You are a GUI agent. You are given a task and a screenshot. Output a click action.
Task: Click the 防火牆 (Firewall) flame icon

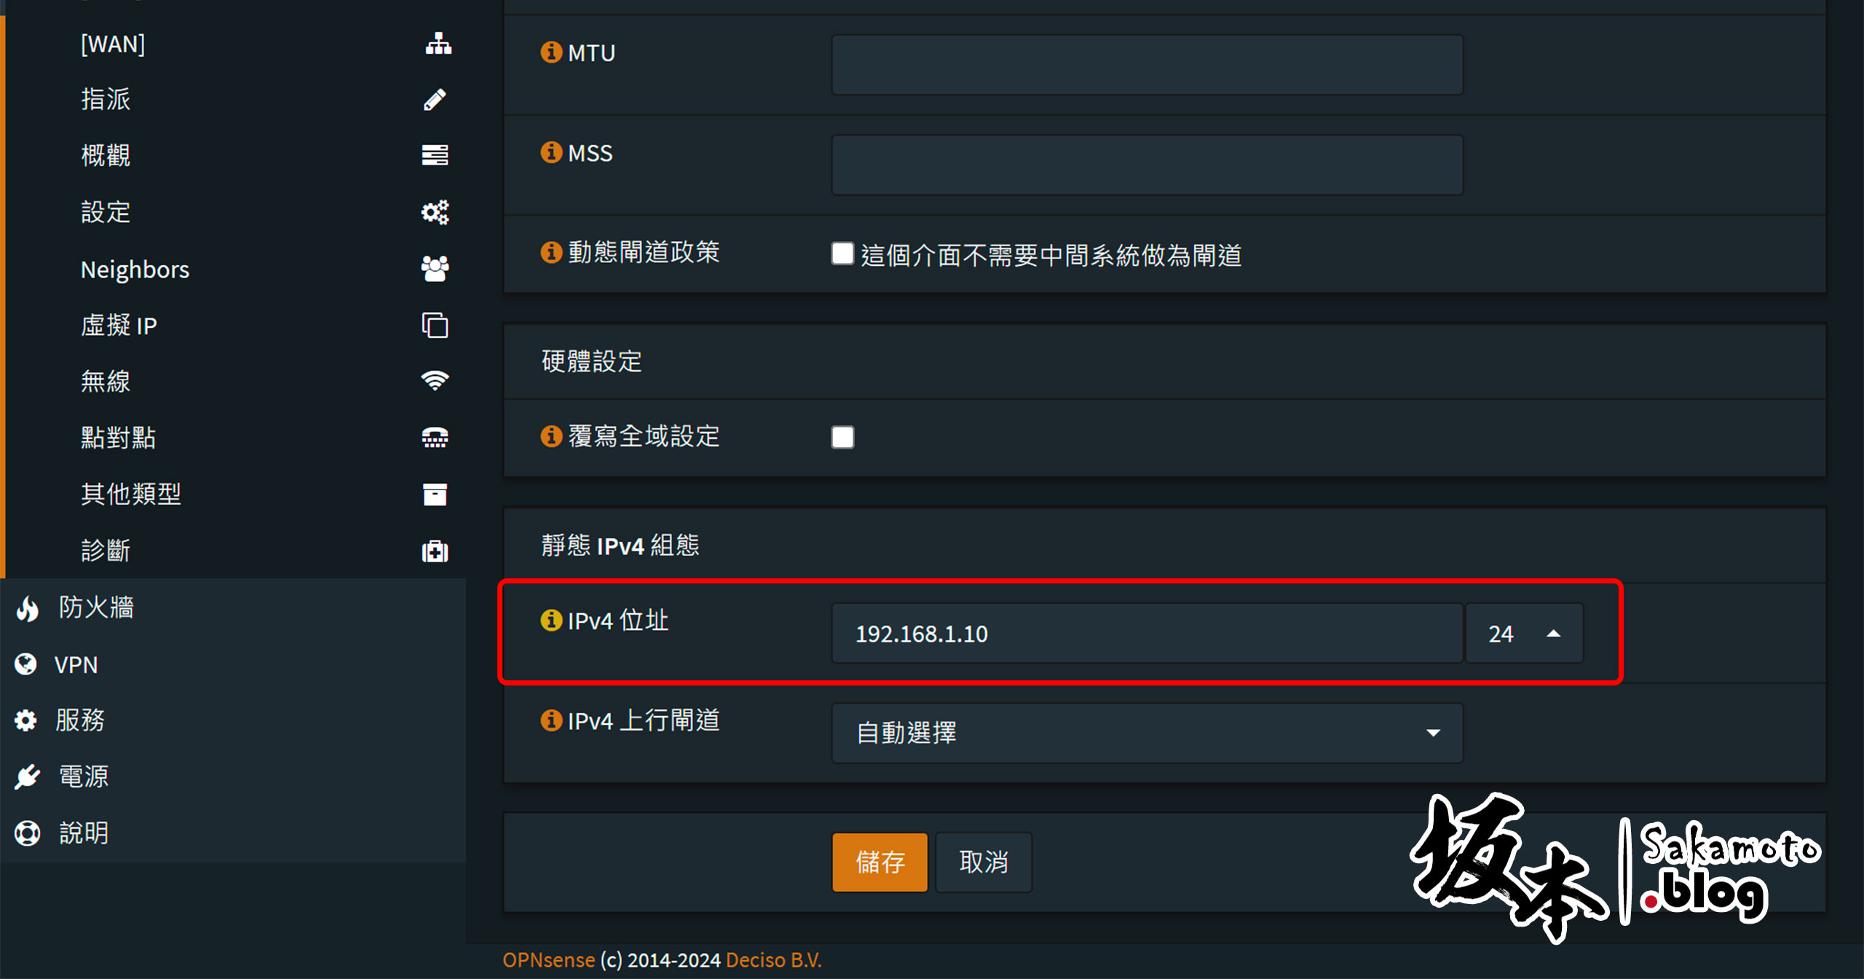[28, 605]
